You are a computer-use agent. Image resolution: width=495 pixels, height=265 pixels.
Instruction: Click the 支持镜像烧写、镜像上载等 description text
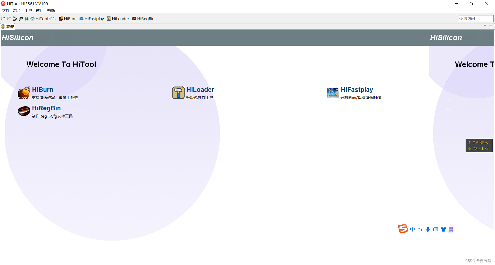coord(55,98)
